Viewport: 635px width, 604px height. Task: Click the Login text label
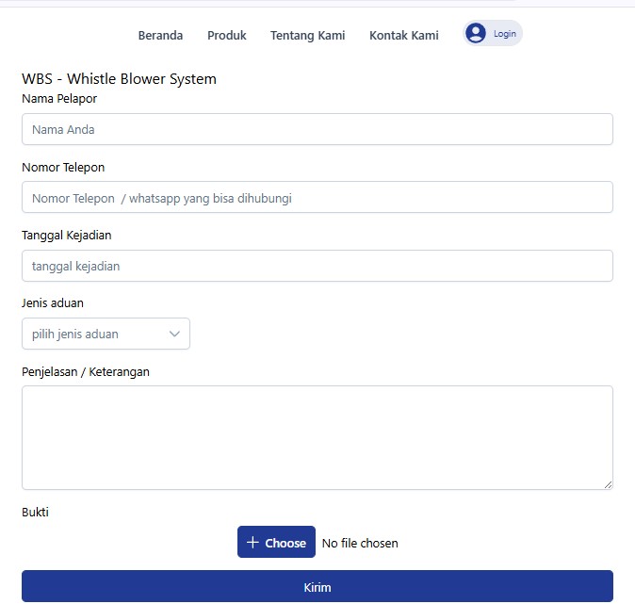click(505, 34)
